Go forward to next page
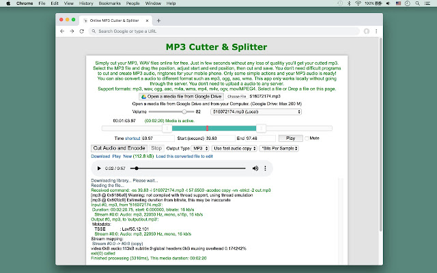 point(72,31)
